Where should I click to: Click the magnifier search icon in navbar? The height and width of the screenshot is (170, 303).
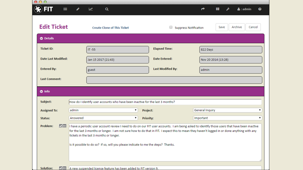[107, 9]
